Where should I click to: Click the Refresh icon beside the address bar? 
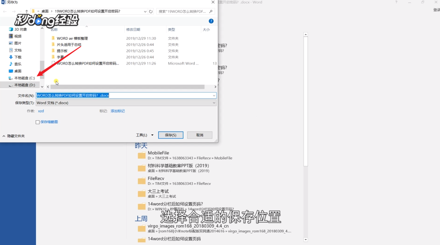click(151, 11)
